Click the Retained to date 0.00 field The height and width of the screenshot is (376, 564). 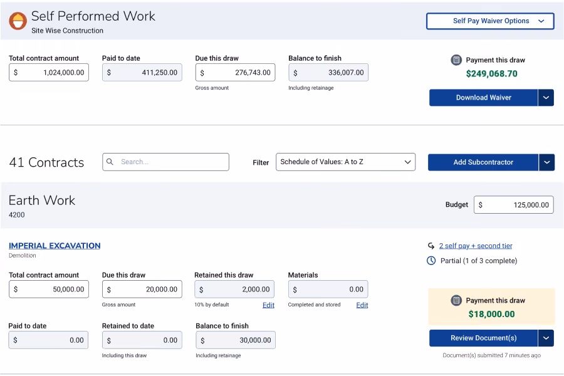point(142,340)
